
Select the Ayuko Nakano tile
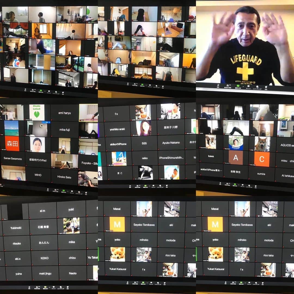click(x=171, y=142)
